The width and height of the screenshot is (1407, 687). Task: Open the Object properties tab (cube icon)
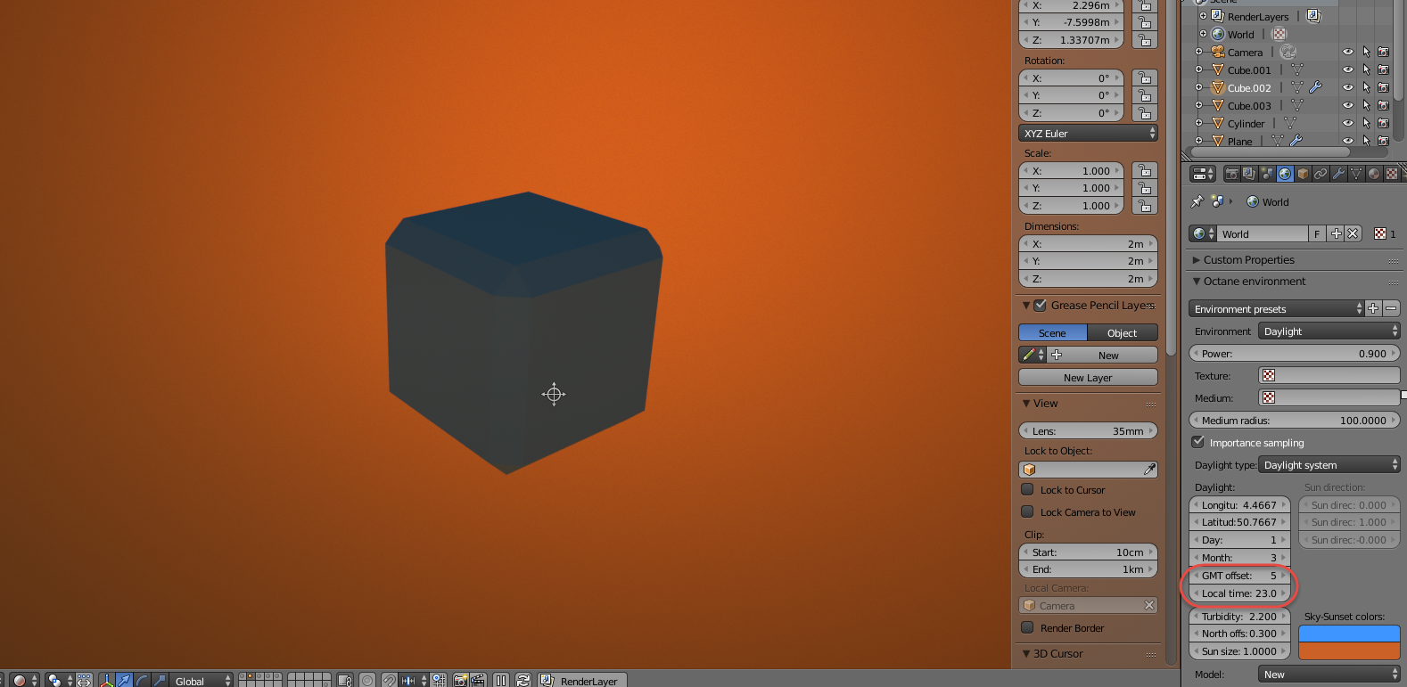tap(1303, 174)
